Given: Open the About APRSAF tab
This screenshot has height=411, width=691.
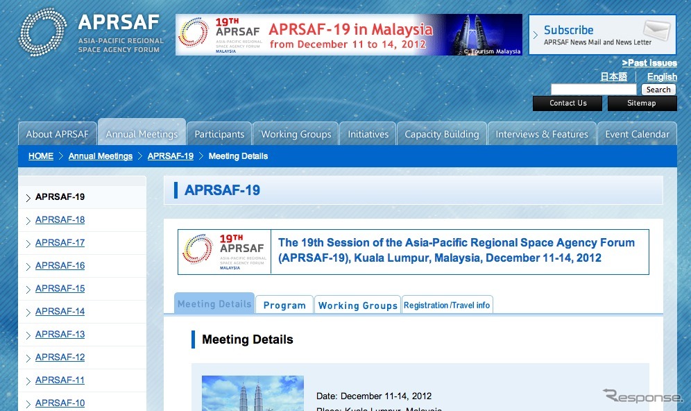Looking at the screenshot, I should pos(58,133).
